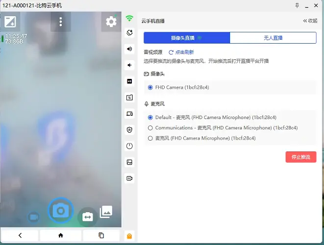This screenshot has height=245, width=324.
Task: Go back with Android back arrow
Action: tap(20, 235)
